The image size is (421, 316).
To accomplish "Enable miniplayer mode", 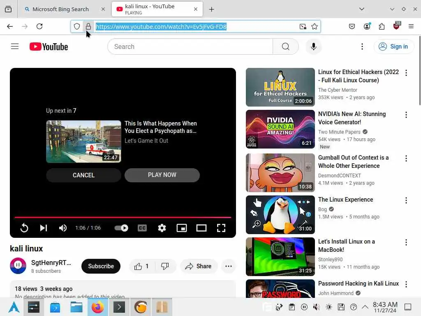I will (181, 228).
